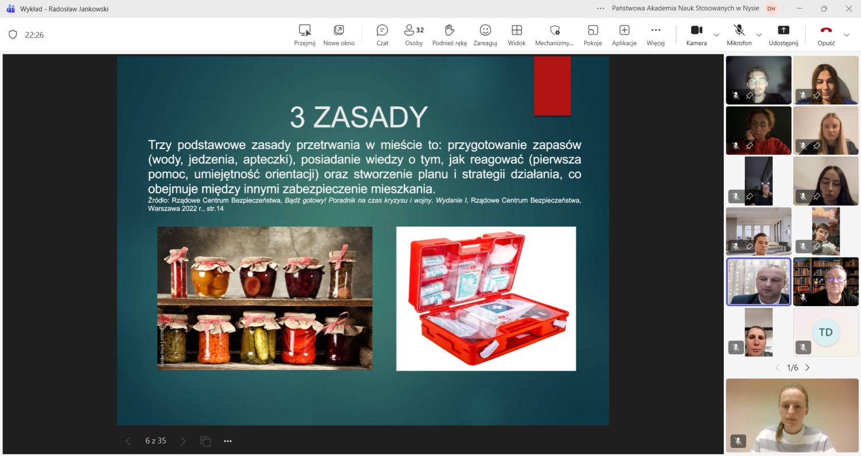Share screen with Udostępnij button
861x456 pixels.
783,35
